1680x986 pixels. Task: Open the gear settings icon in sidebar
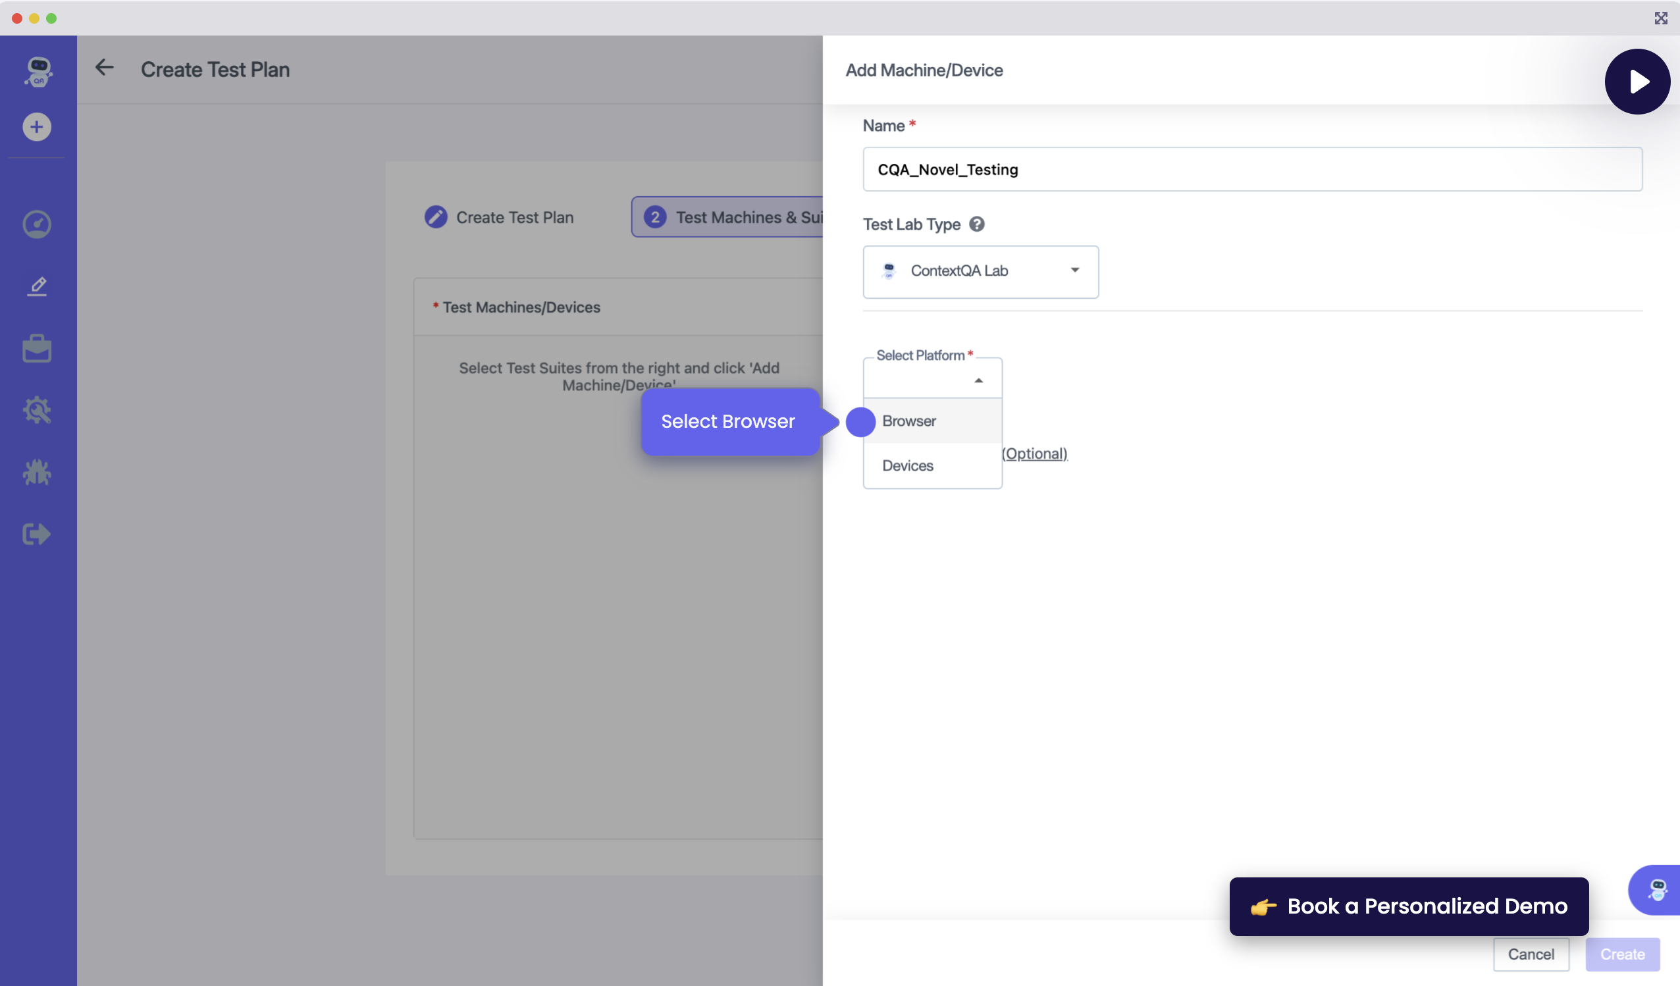(x=37, y=410)
